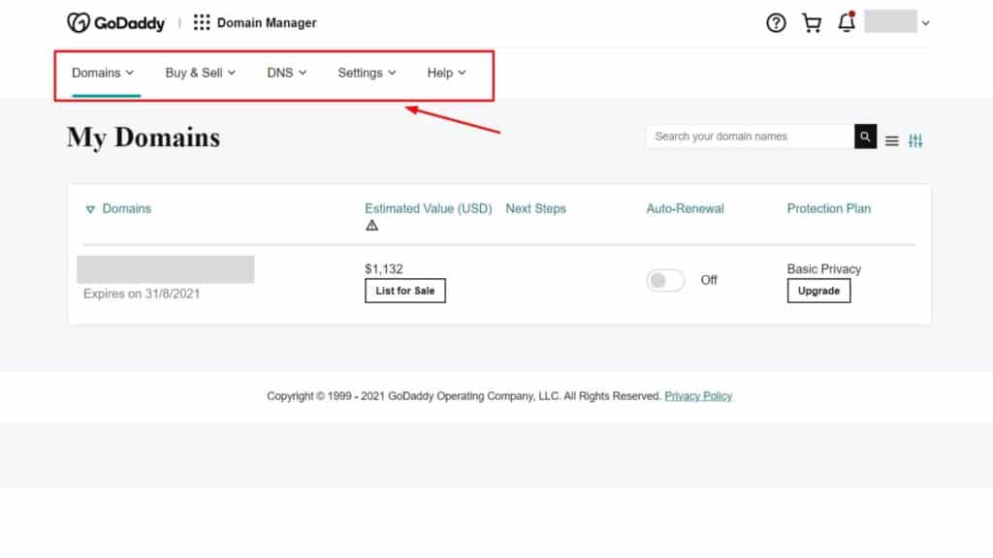Open the Help menu
Screen dimensions: 993x558
click(446, 73)
